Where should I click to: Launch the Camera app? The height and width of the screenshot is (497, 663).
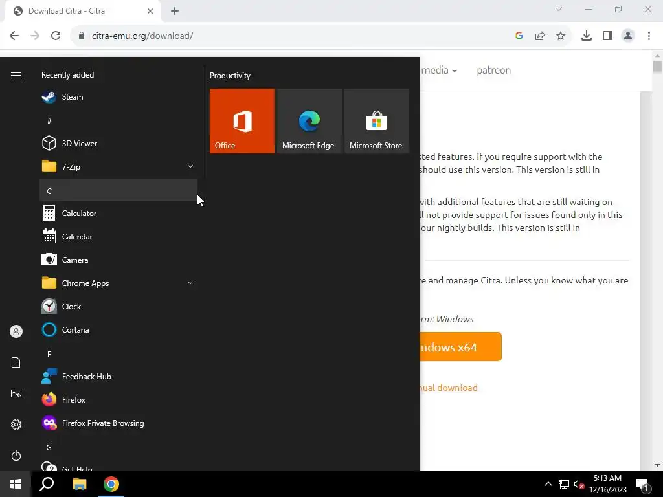118,260
